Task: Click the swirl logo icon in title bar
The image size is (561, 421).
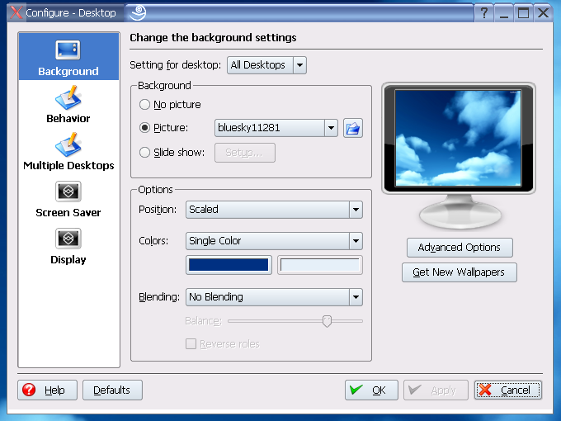Action: (138, 13)
